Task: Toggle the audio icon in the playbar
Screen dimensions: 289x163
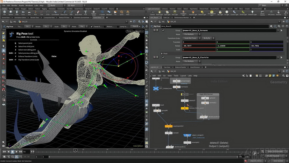Action: coord(8,157)
